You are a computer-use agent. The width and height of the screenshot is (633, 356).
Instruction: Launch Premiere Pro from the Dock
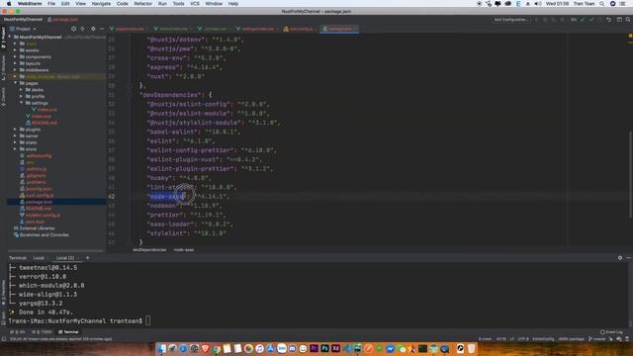click(x=315, y=348)
